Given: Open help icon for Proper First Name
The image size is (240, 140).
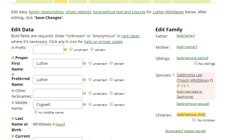Looking at the screenshot, I should [x=84, y=63].
